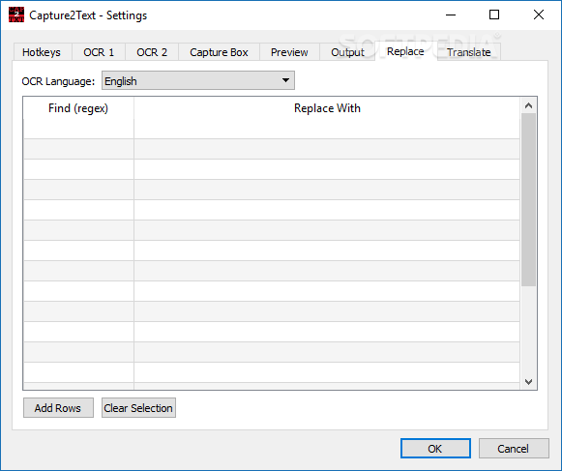Viewport: 562px width, 471px height.
Task: Click the Clear Selection button
Action: click(138, 408)
